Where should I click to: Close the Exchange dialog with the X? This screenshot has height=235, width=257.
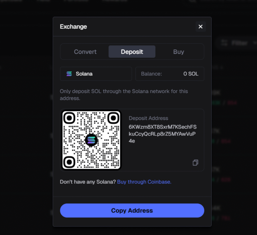coord(200,26)
